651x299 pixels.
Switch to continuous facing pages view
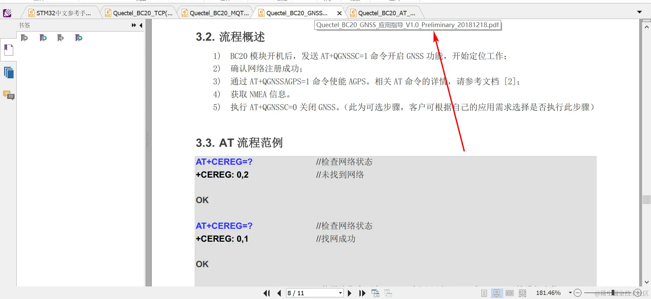(x=522, y=293)
